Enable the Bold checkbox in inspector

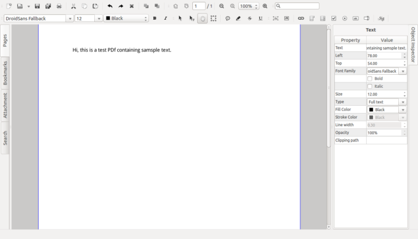370,79
